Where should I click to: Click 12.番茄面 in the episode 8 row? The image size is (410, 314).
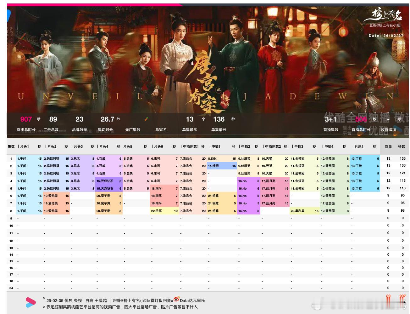328,211
